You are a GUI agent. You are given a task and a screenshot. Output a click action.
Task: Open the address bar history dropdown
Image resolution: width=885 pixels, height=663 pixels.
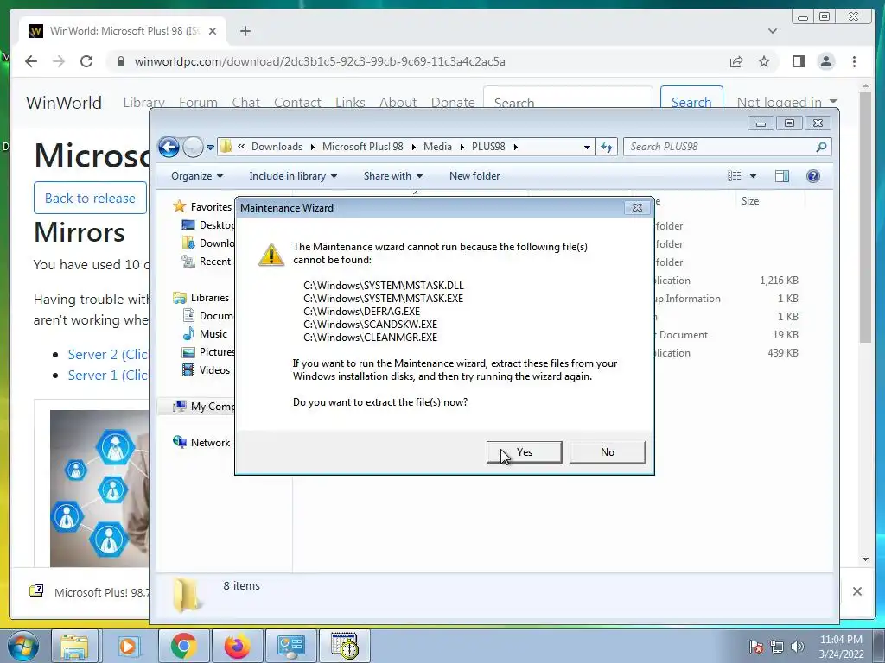pyautogui.click(x=587, y=147)
